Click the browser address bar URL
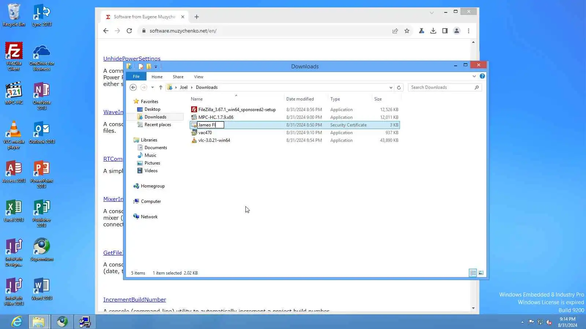 [183, 31]
